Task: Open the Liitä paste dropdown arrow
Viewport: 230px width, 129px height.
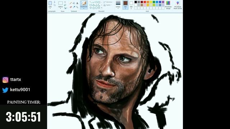Action: (x=50, y=8)
